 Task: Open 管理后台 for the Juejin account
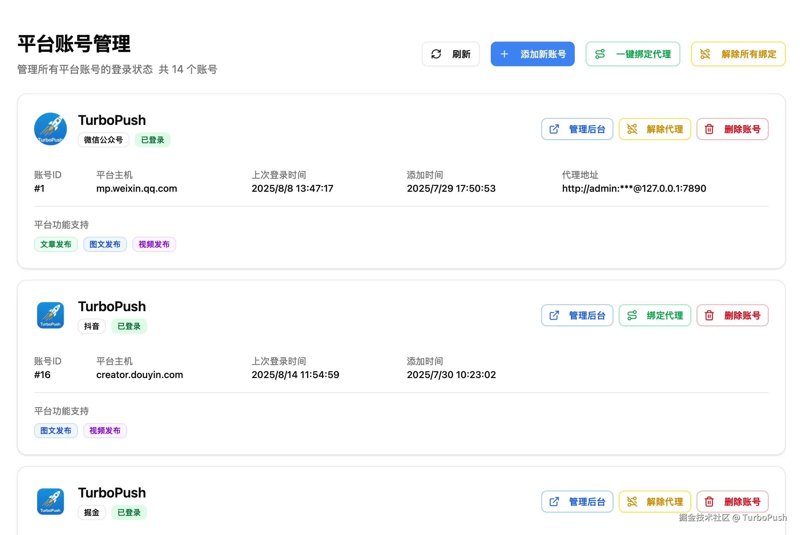coord(577,502)
